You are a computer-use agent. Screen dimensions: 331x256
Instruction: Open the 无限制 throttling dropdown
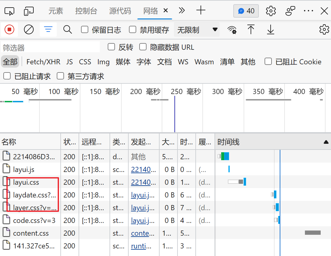[x=197, y=29]
